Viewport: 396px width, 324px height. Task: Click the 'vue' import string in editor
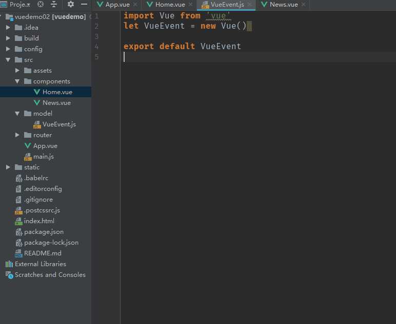[218, 16]
